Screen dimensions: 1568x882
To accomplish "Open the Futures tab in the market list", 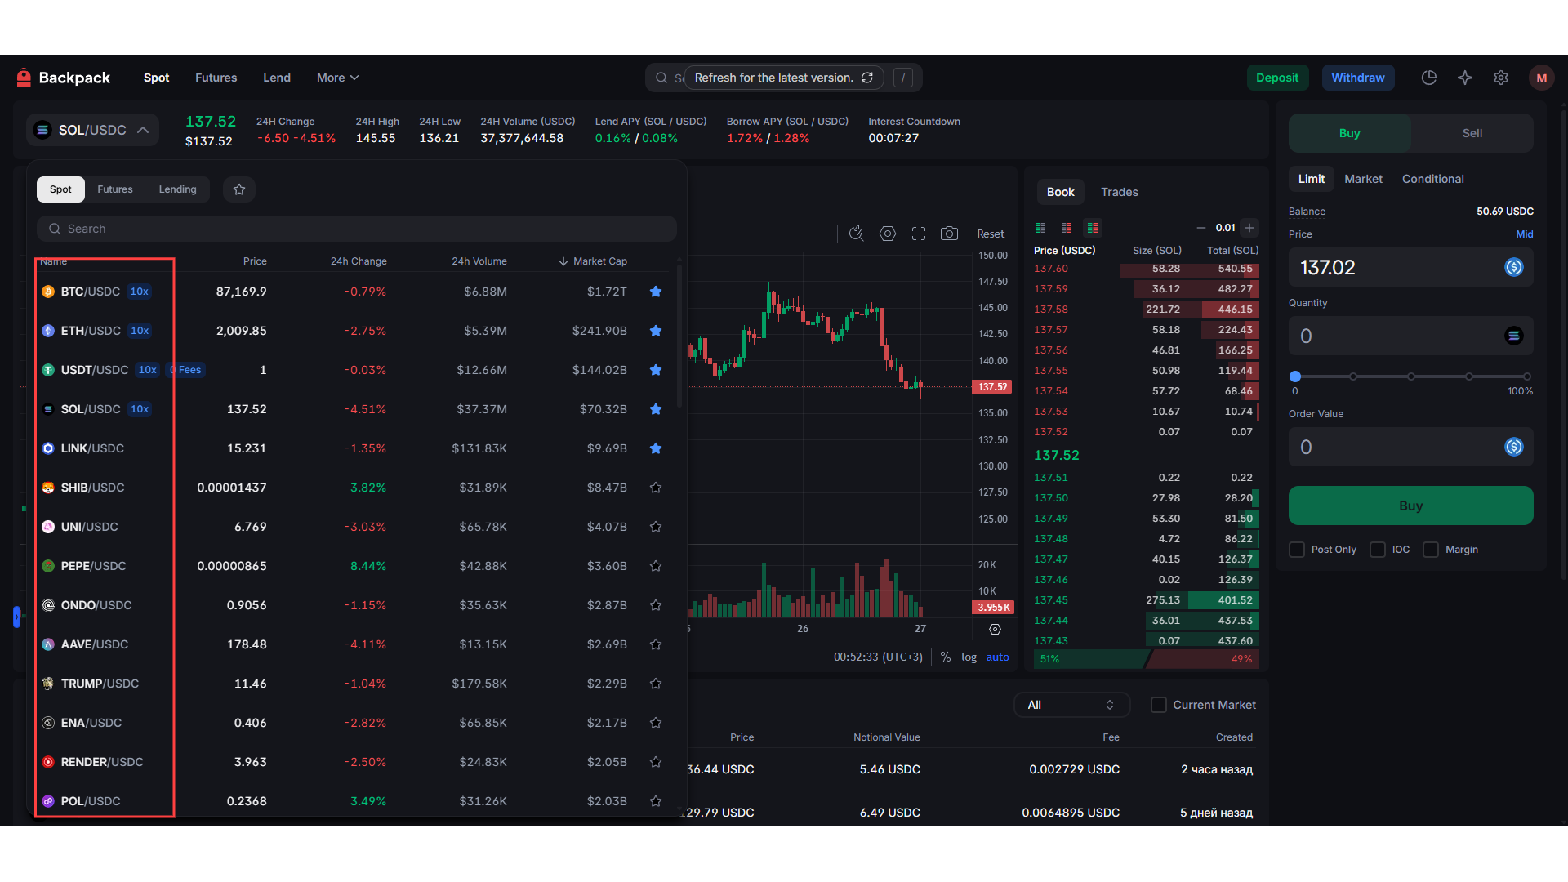I will 115,189.
